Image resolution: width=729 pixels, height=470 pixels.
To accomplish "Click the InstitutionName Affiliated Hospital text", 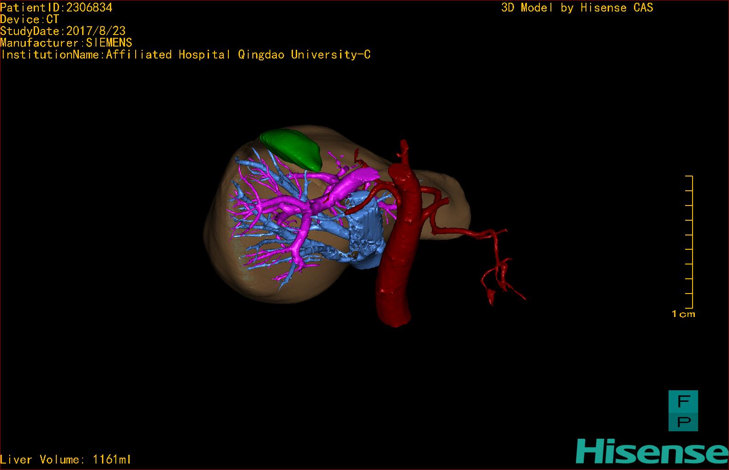I will pyautogui.click(x=186, y=55).
